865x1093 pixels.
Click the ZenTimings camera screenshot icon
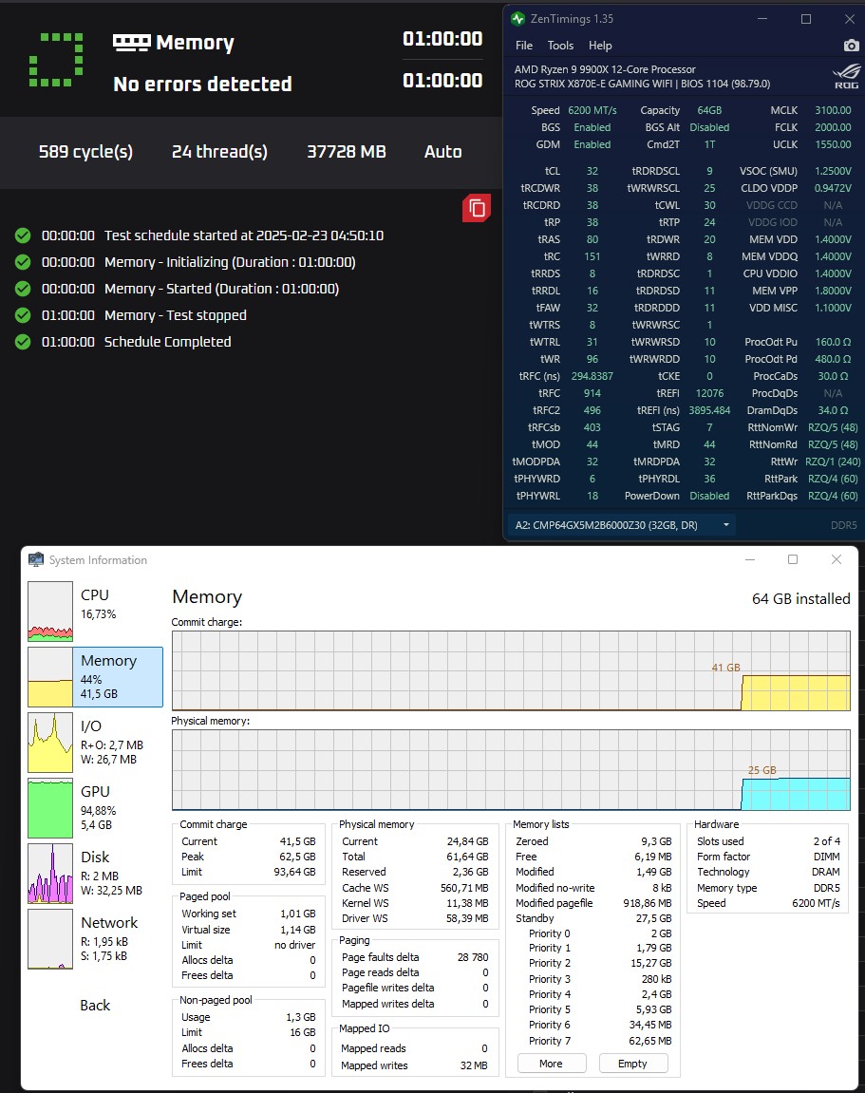(851, 46)
